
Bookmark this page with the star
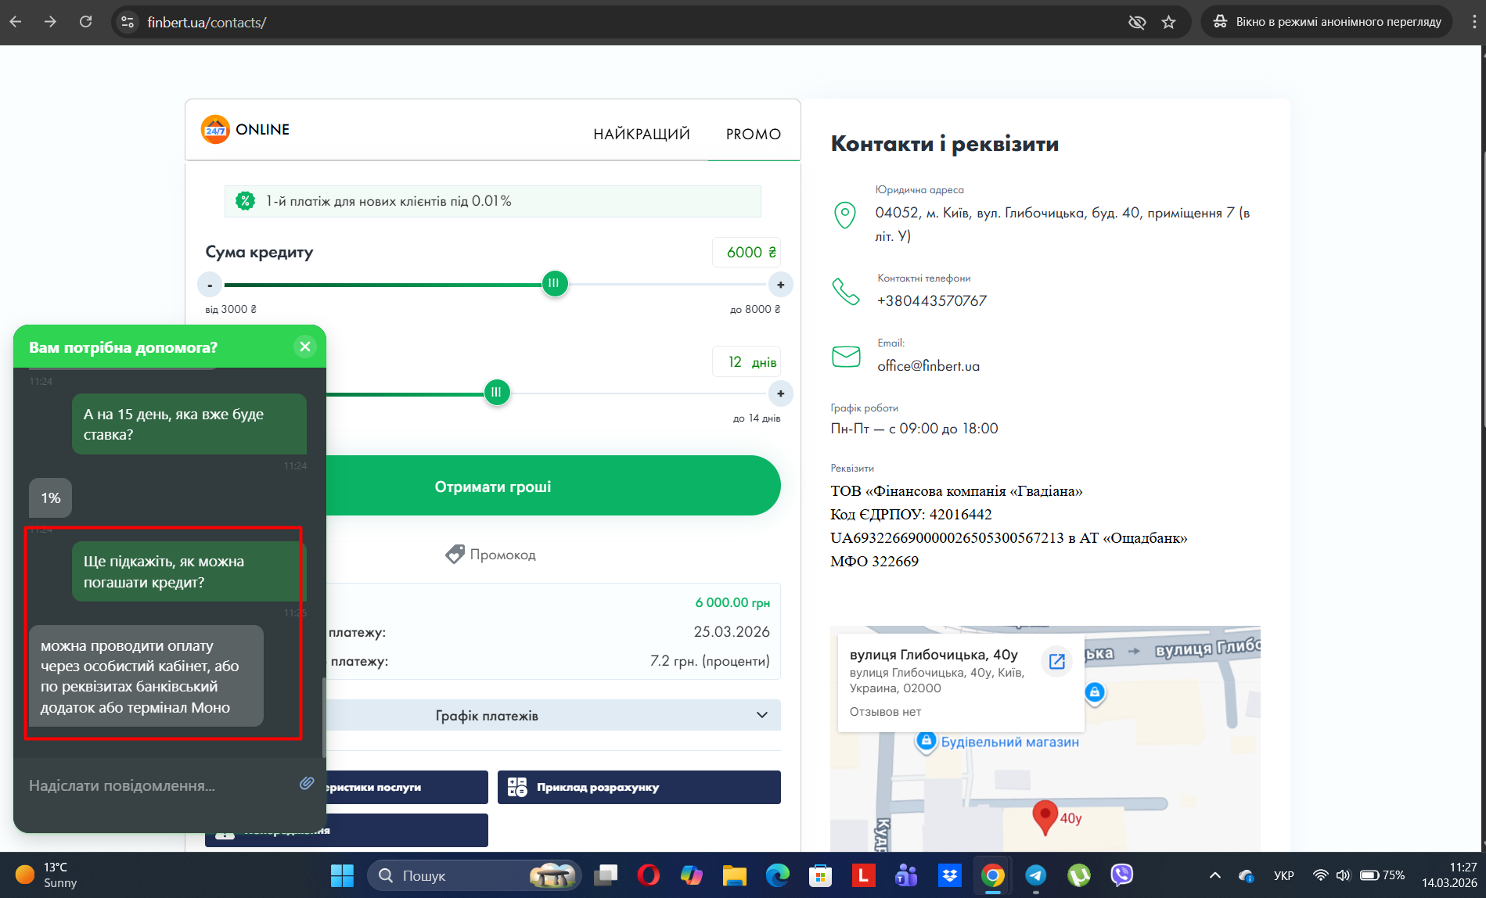tap(1169, 22)
